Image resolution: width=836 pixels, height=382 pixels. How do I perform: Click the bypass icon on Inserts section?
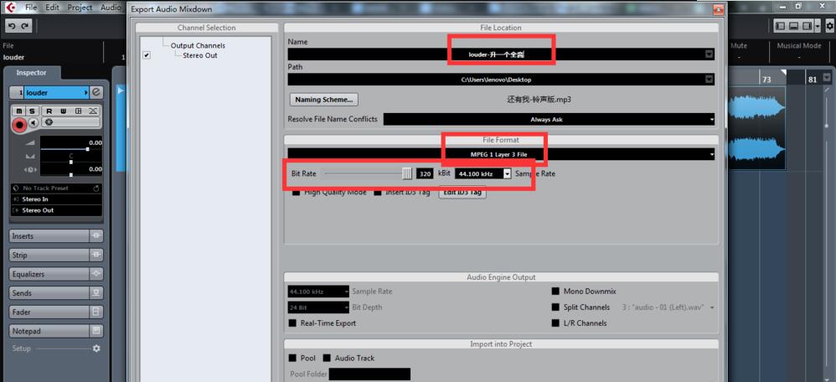pyautogui.click(x=96, y=235)
